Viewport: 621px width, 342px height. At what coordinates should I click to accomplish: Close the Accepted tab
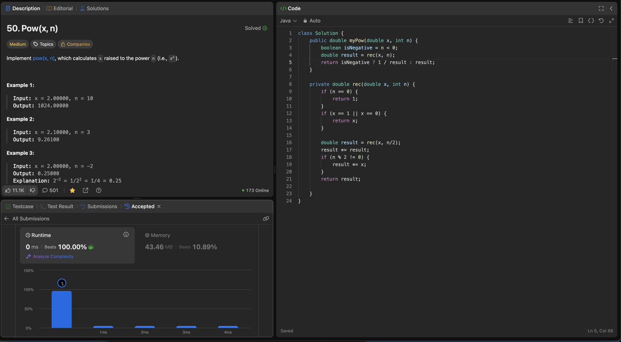(x=159, y=206)
